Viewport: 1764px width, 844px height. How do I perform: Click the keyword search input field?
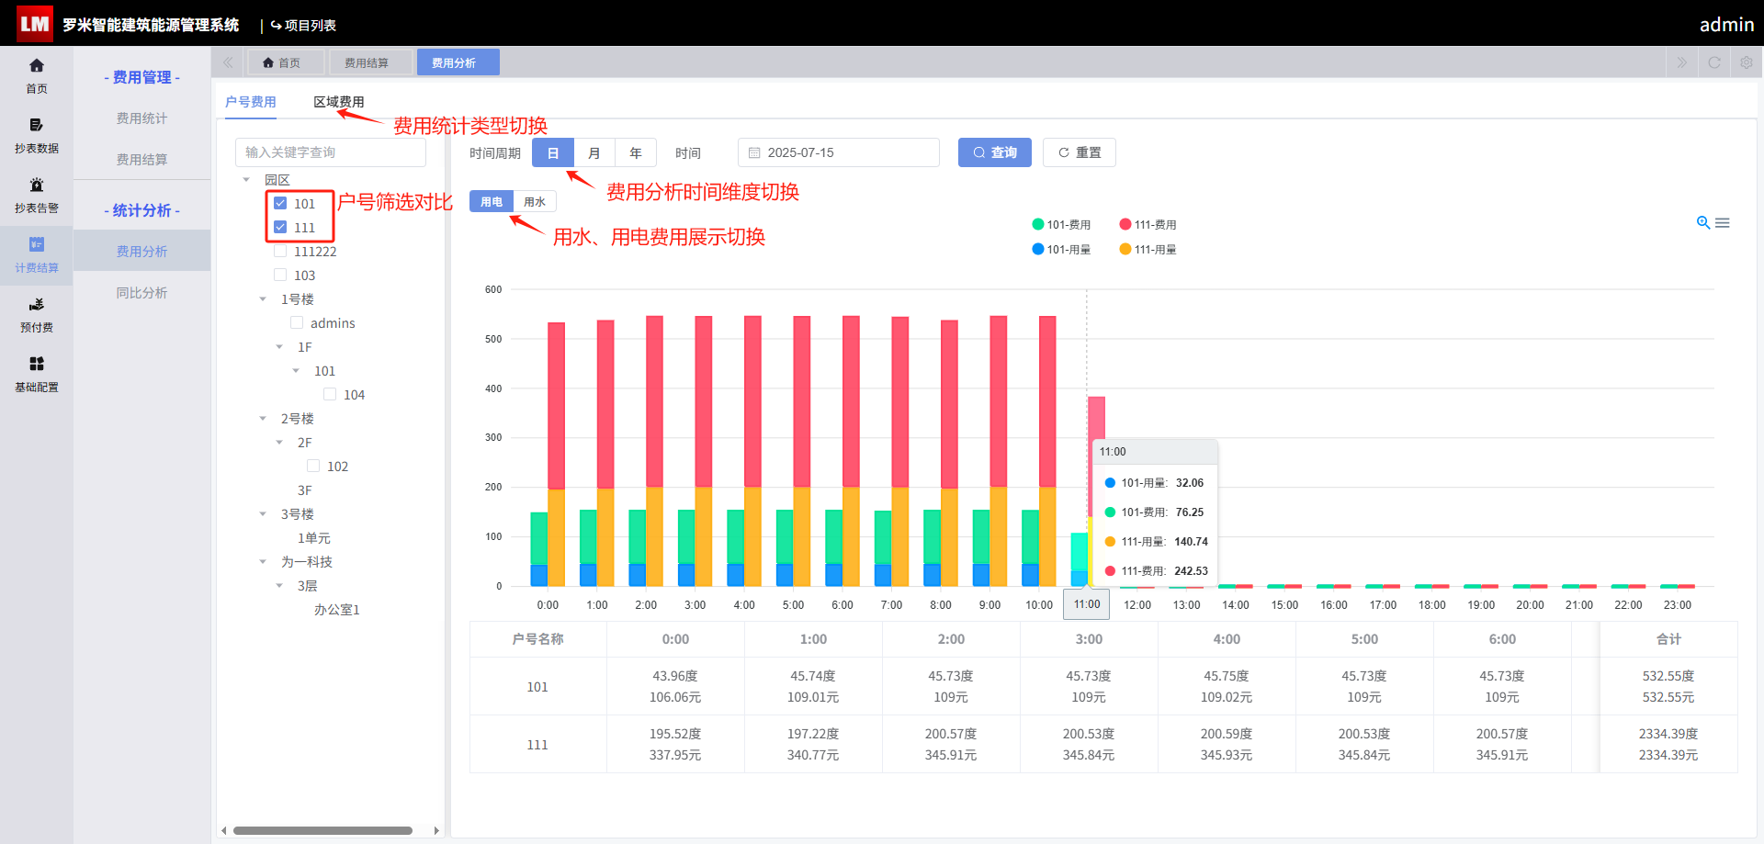[x=331, y=152]
